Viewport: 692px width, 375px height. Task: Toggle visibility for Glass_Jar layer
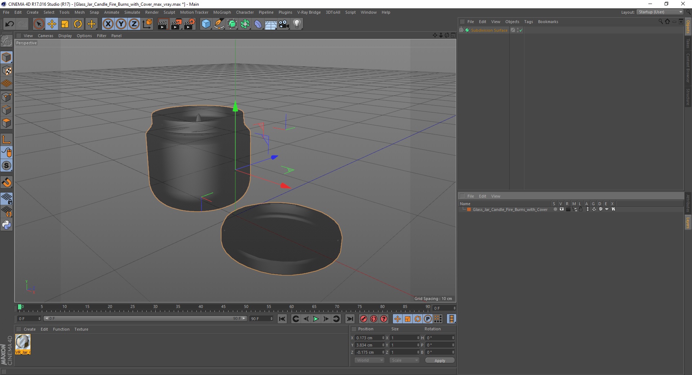562,209
